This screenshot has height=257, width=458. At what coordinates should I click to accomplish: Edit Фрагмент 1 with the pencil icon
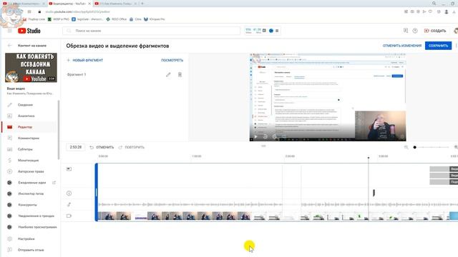click(168, 74)
